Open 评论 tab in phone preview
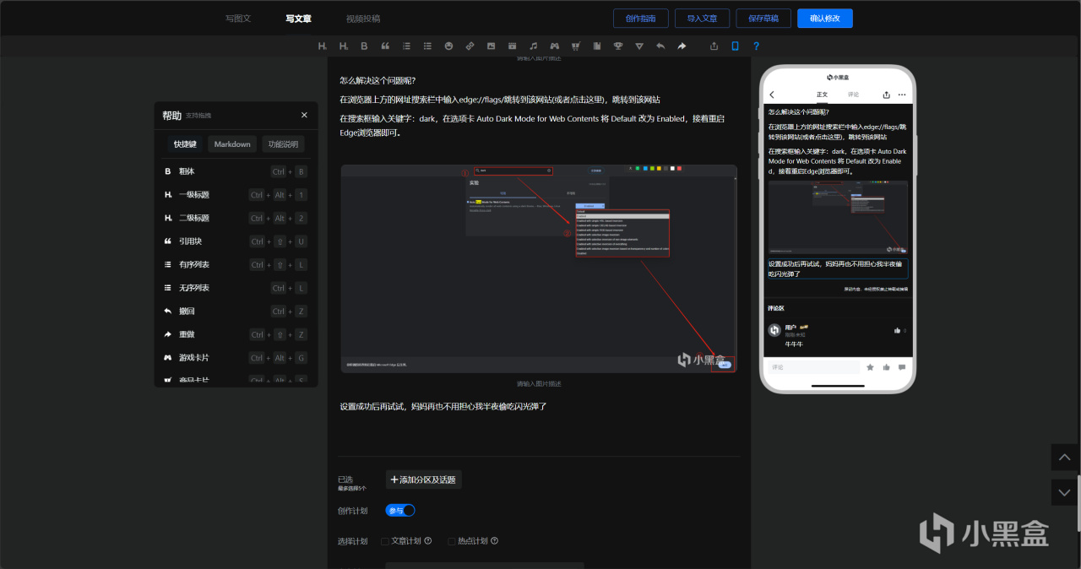Viewport: 1081px width, 569px height. coord(853,95)
